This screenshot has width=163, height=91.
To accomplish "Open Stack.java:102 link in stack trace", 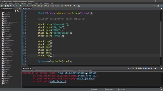I will (87, 76).
